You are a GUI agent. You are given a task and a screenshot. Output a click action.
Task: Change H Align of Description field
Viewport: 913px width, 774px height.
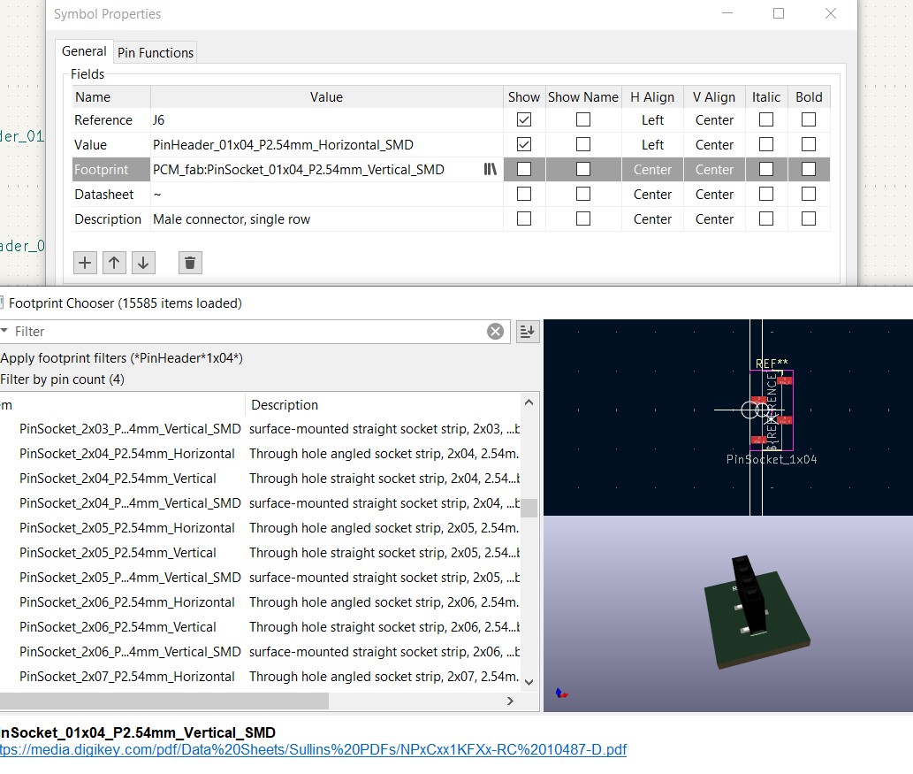(x=652, y=219)
